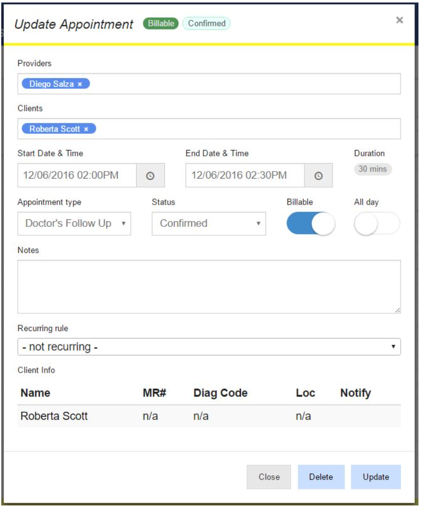Click inside the Notes text area
423x510 pixels.
[x=209, y=286]
